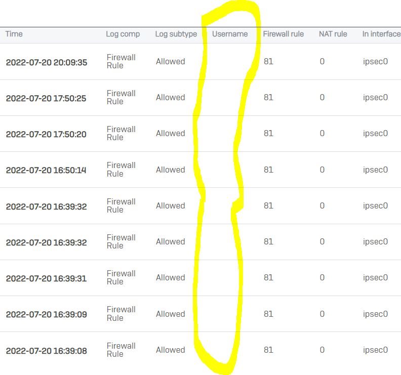Screen dimensions: 401x375
Task: Click Allowed in the 16:50:14 row
Action: click(171, 170)
